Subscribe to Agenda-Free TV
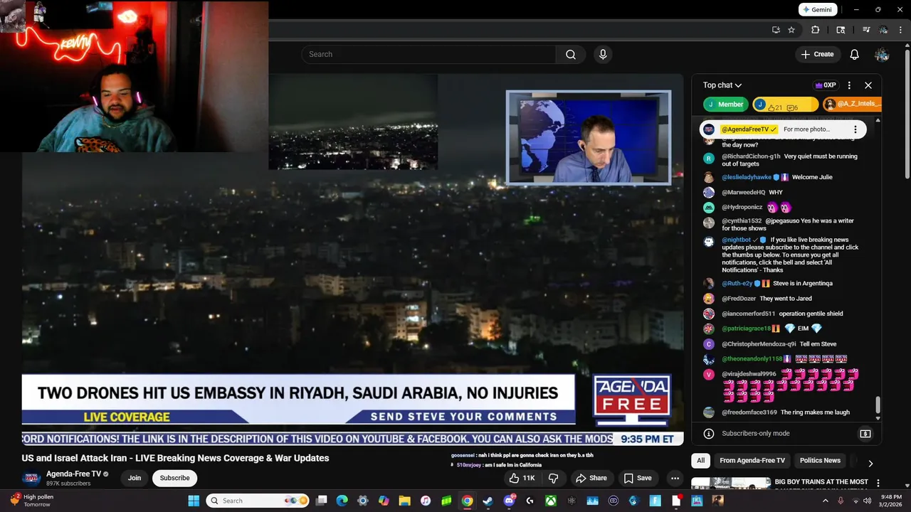The height and width of the screenshot is (512, 911). pos(174,478)
